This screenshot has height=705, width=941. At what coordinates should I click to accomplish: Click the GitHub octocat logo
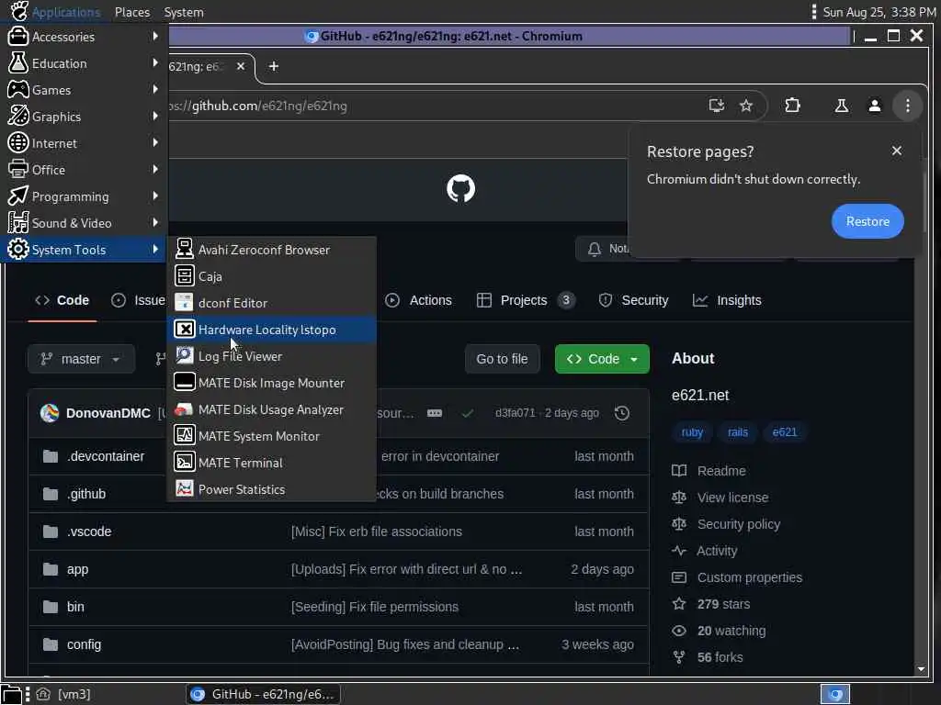(x=461, y=188)
